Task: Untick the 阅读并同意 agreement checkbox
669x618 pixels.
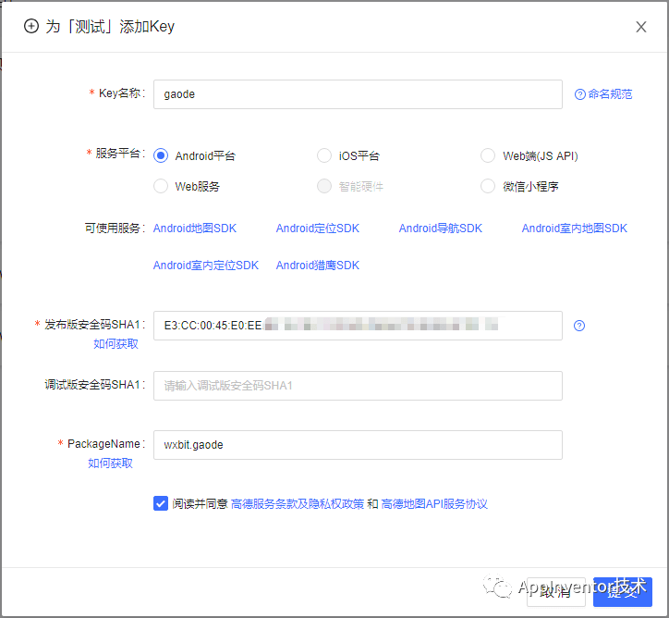Action: (161, 503)
